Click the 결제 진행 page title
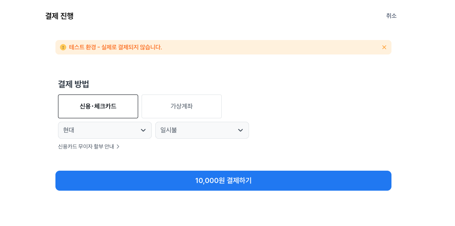This screenshot has height=226, width=455. click(59, 16)
